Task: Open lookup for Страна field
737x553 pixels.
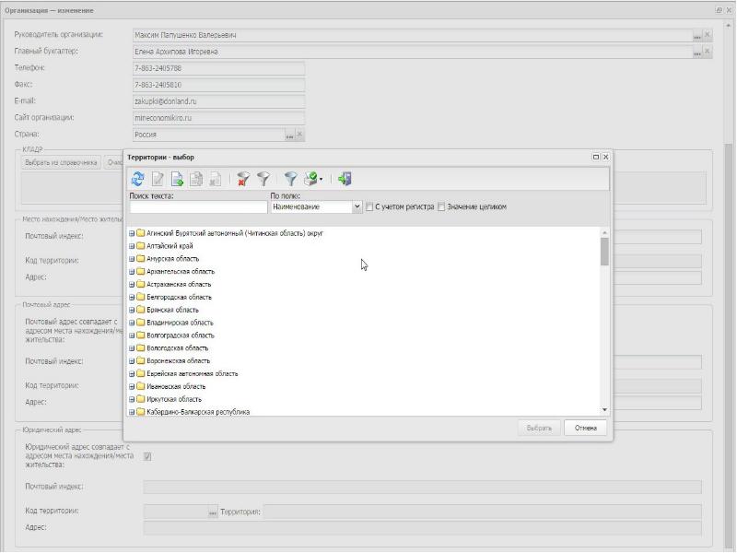Action: [289, 135]
